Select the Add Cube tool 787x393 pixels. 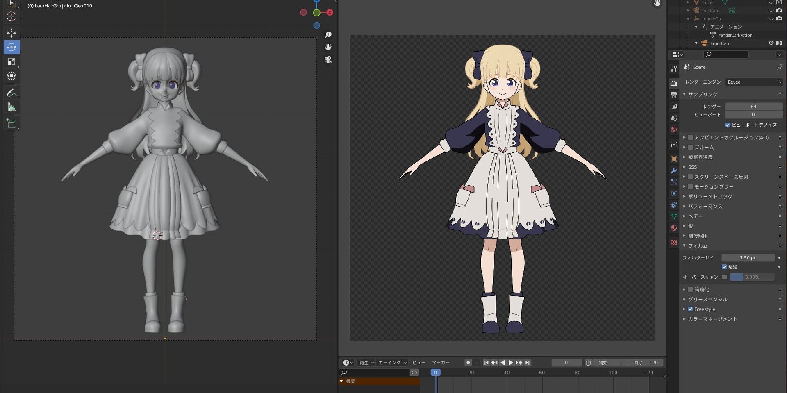(x=11, y=123)
